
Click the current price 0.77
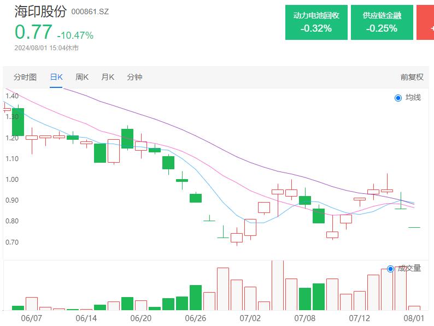click(34, 32)
